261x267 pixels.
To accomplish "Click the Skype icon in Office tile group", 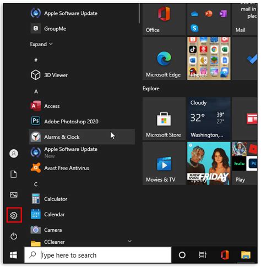I will coord(194,28).
